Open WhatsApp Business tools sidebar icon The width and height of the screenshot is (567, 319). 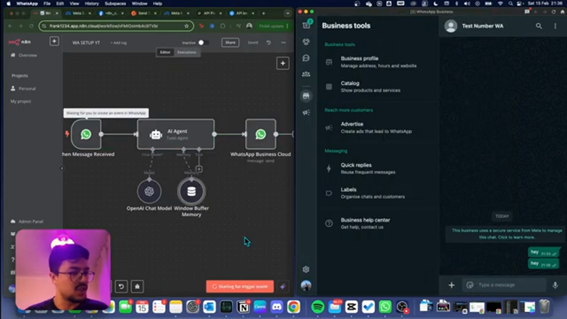(306, 96)
